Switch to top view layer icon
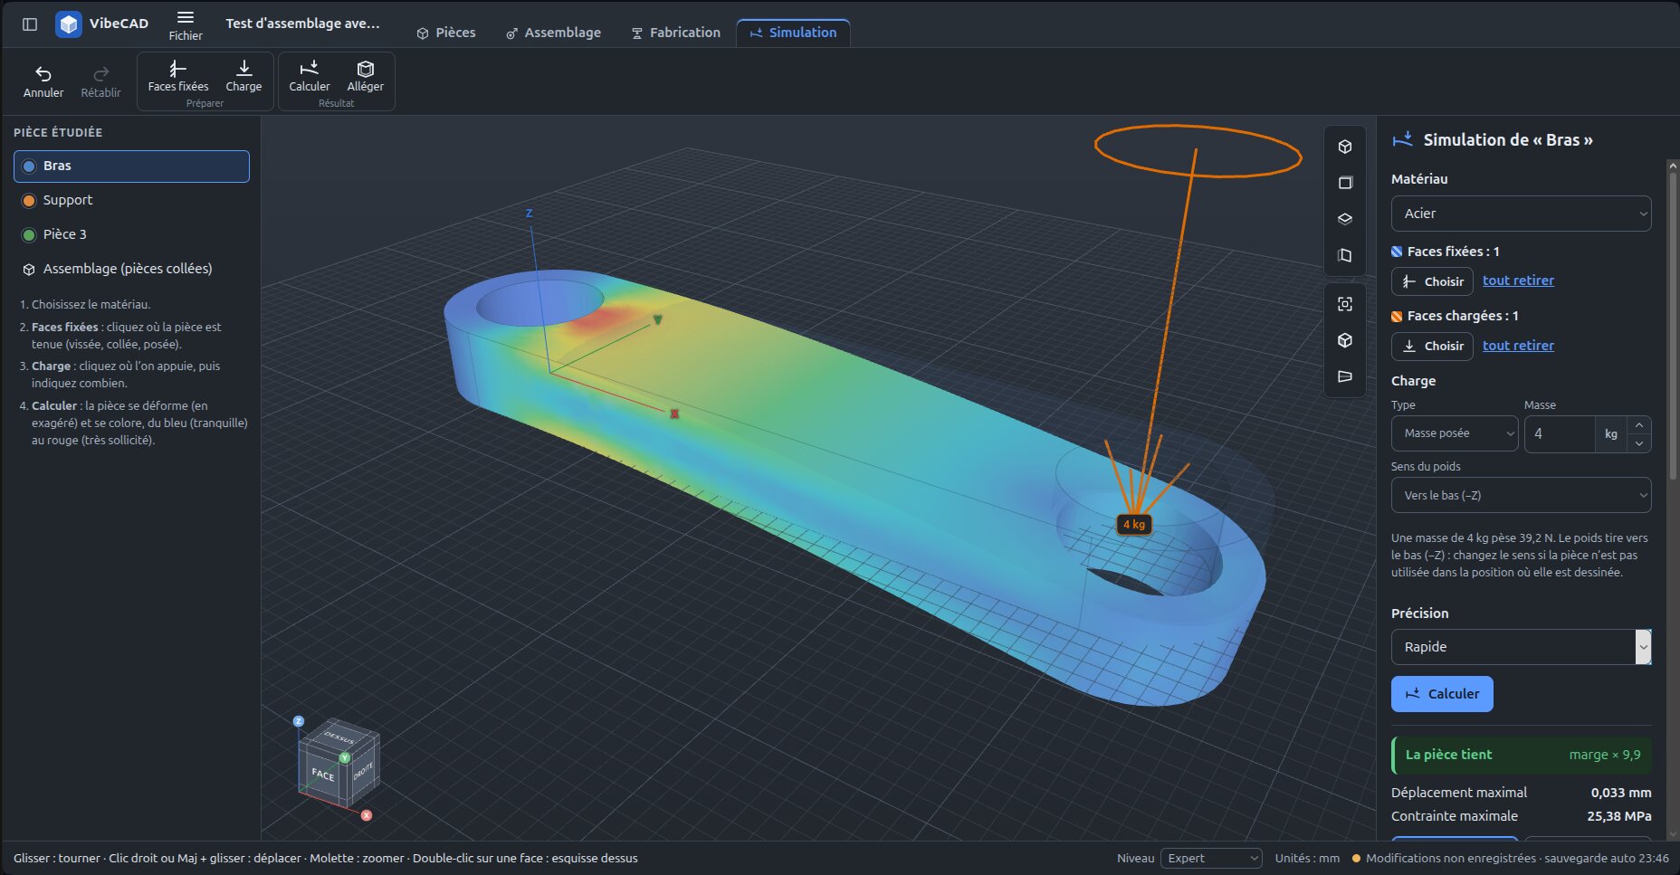Screen dimensions: 1680x875 click(x=1345, y=219)
